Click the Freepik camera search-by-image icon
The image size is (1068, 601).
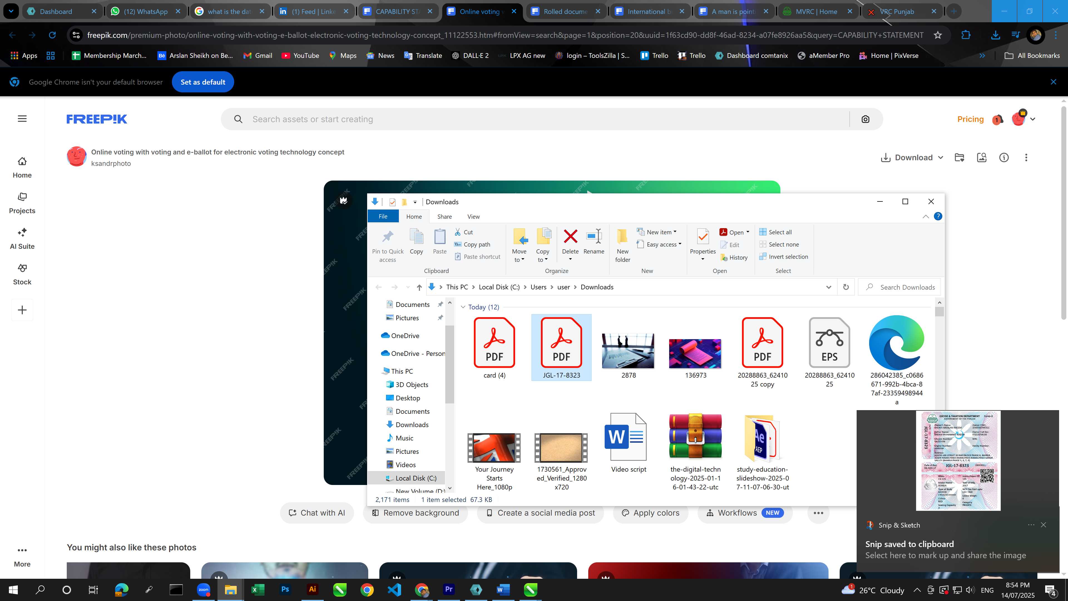pyautogui.click(x=865, y=119)
